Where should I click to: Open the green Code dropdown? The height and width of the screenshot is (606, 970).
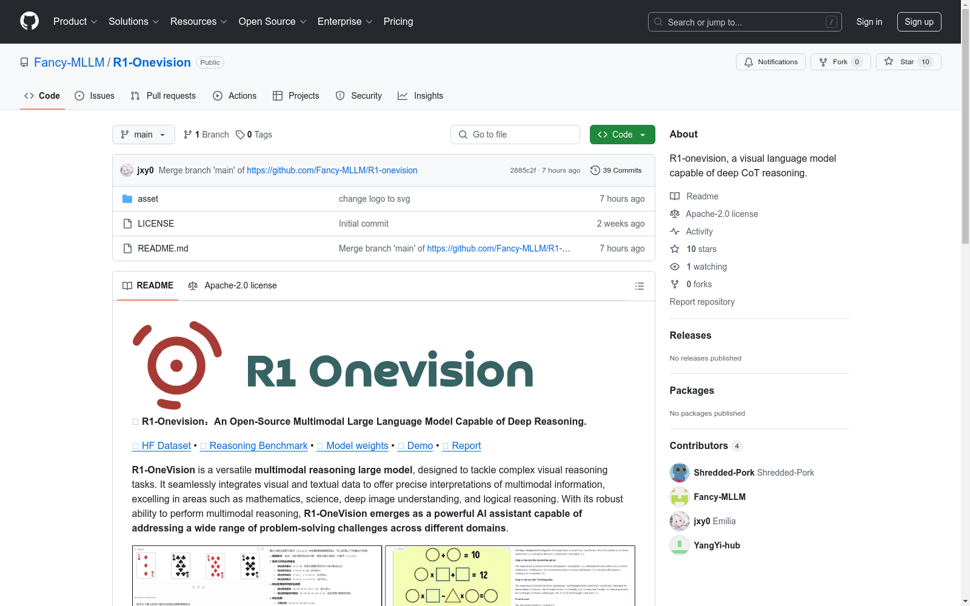pyautogui.click(x=622, y=135)
